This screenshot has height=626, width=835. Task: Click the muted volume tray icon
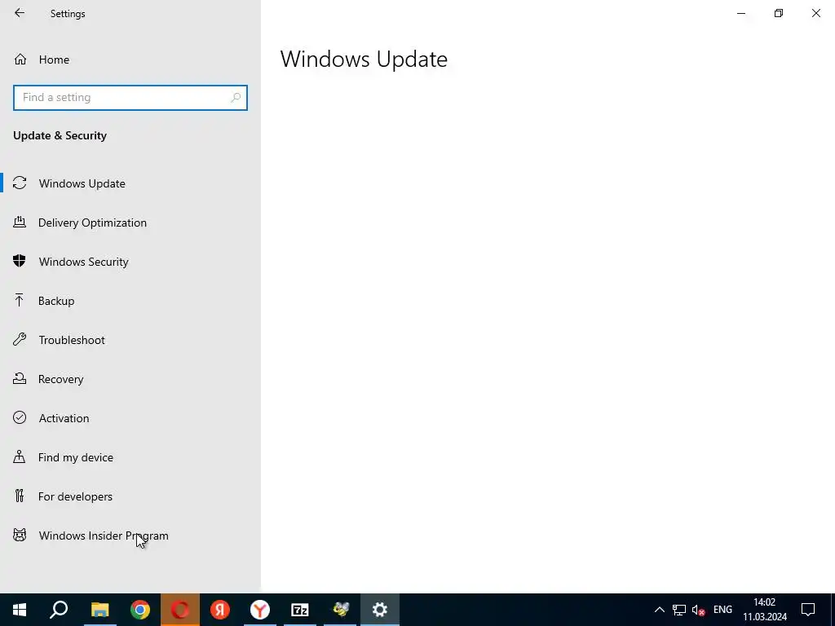click(x=698, y=610)
